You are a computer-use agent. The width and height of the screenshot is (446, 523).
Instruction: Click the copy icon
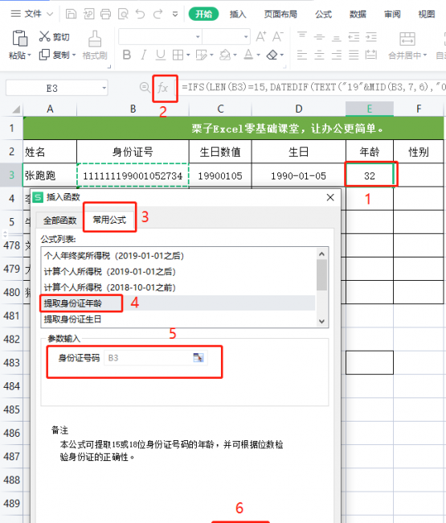(44, 55)
